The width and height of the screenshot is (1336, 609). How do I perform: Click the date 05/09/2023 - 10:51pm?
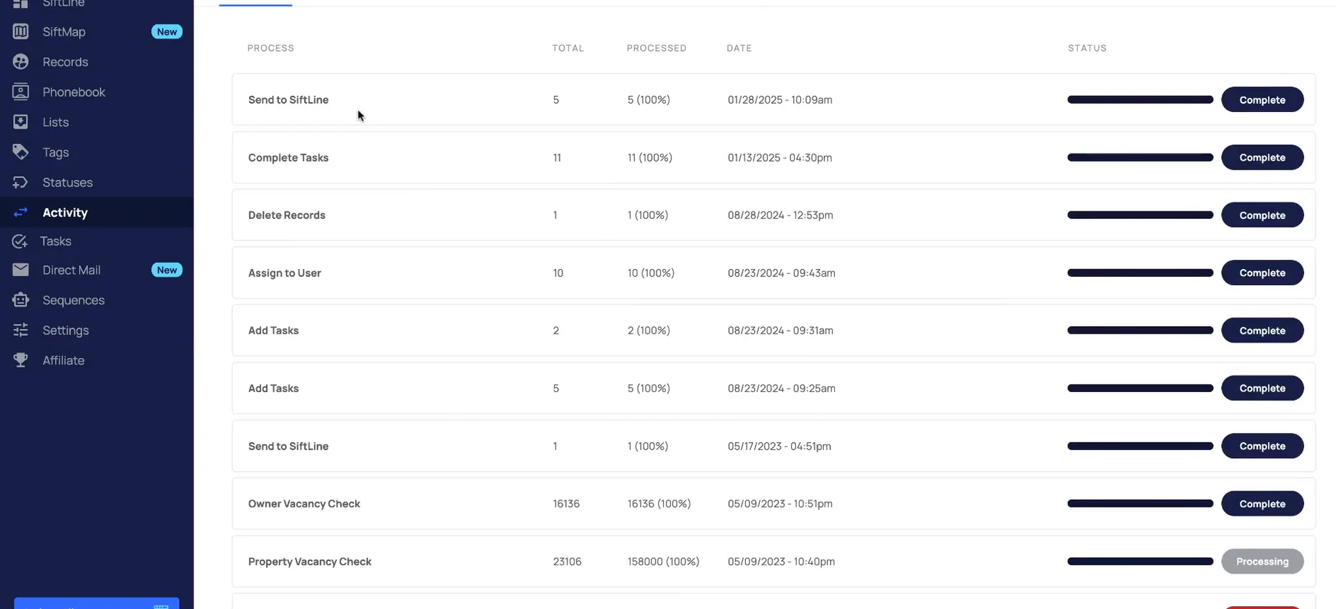pyautogui.click(x=779, y=503)
